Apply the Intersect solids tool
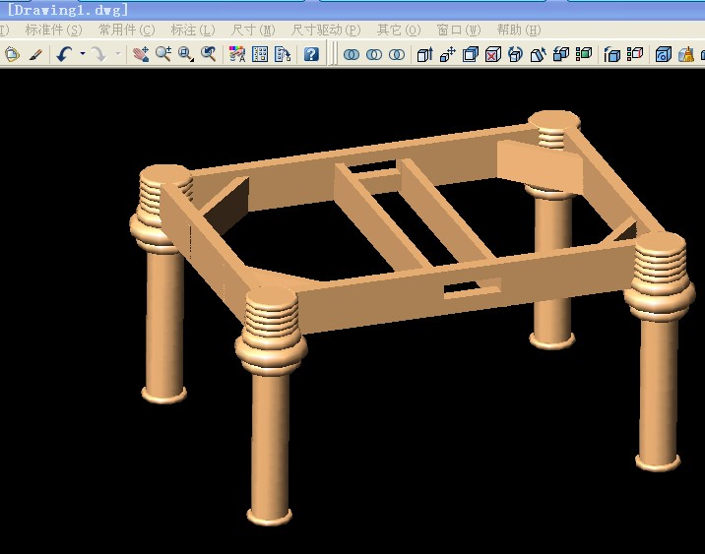Viewport: 705px width, 554px height. (397, 55)
